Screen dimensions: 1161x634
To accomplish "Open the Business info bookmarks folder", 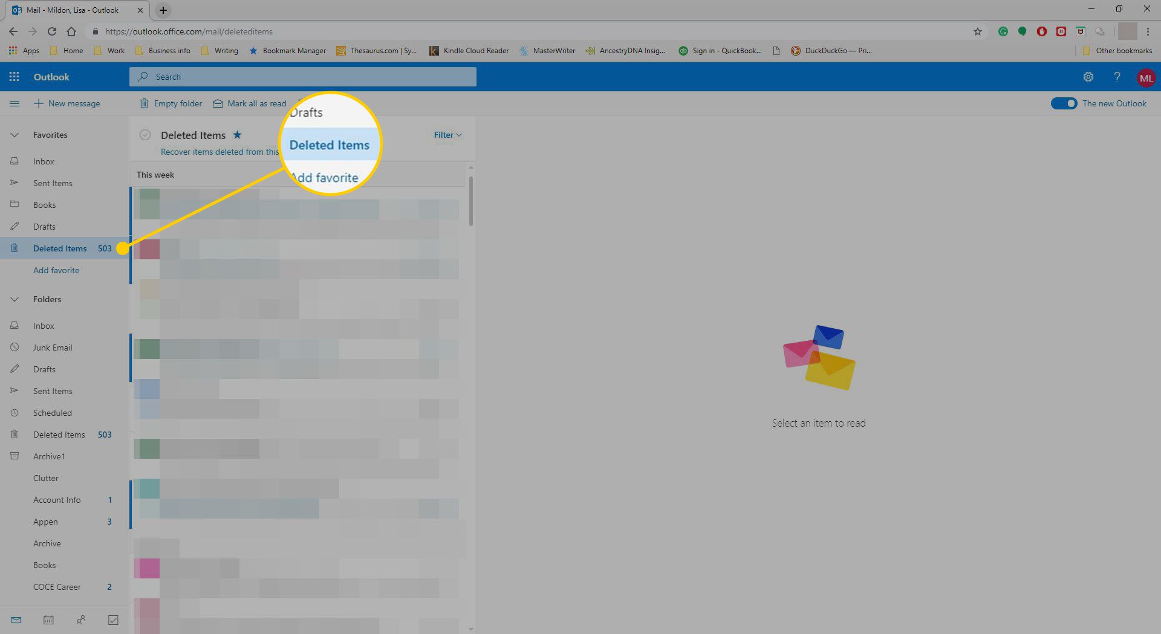I will point(163,51).
